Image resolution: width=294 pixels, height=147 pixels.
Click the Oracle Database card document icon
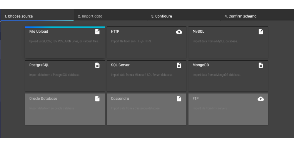97,98
